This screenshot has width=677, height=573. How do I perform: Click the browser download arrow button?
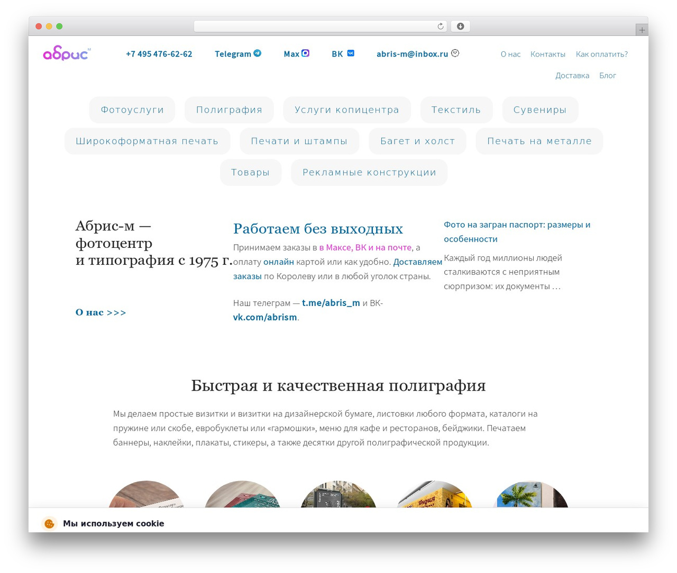461,26
